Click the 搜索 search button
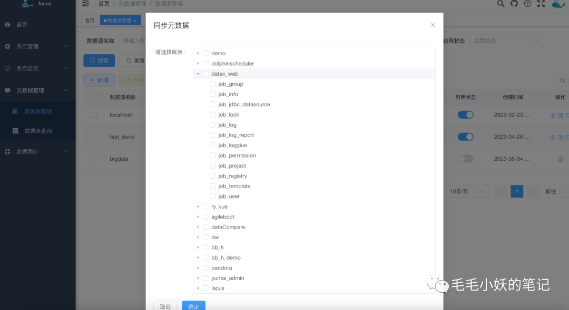569x310 pixels. tap(99, 60)
